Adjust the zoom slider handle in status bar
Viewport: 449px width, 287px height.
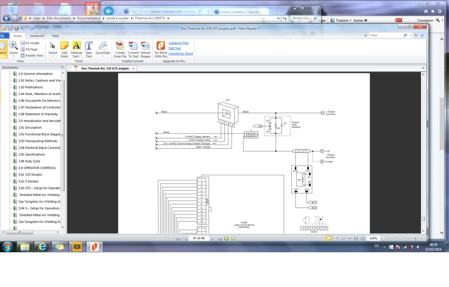(400, 238)
